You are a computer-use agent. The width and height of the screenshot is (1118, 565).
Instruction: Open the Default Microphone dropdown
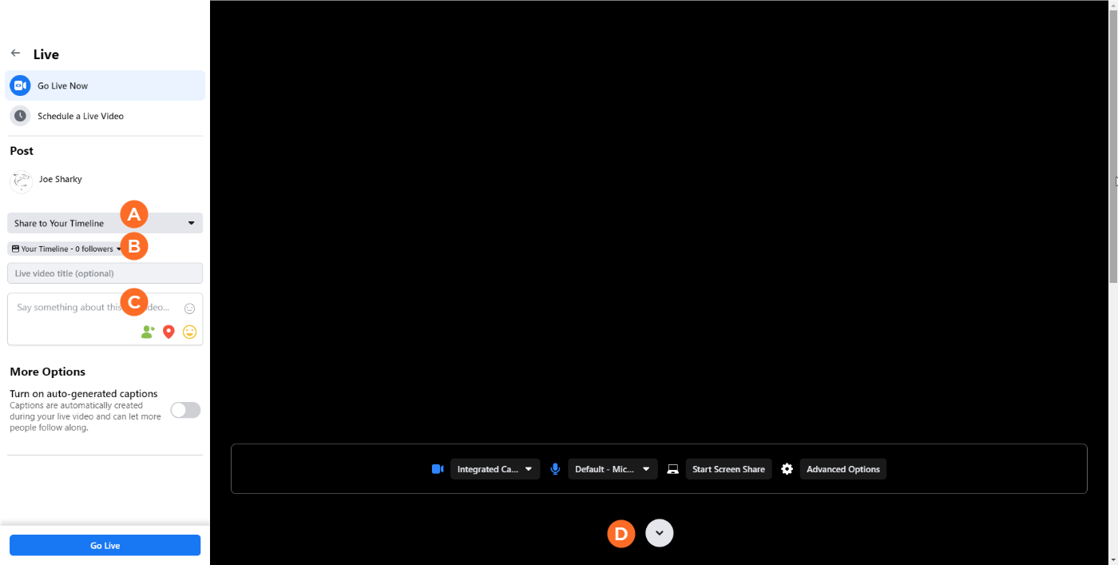point(613,469)
